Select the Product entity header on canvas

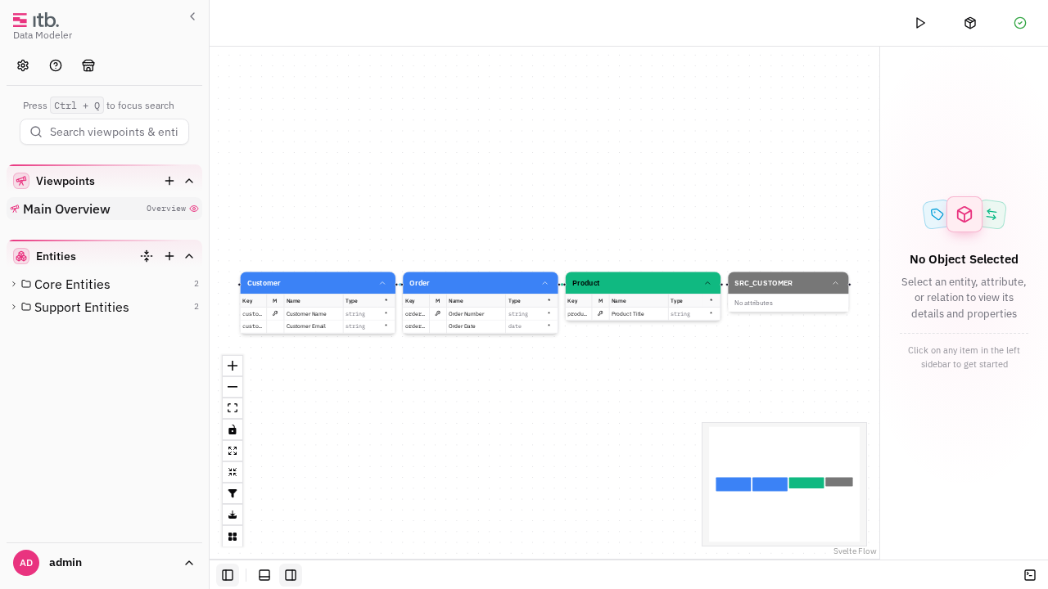[643, 283]
